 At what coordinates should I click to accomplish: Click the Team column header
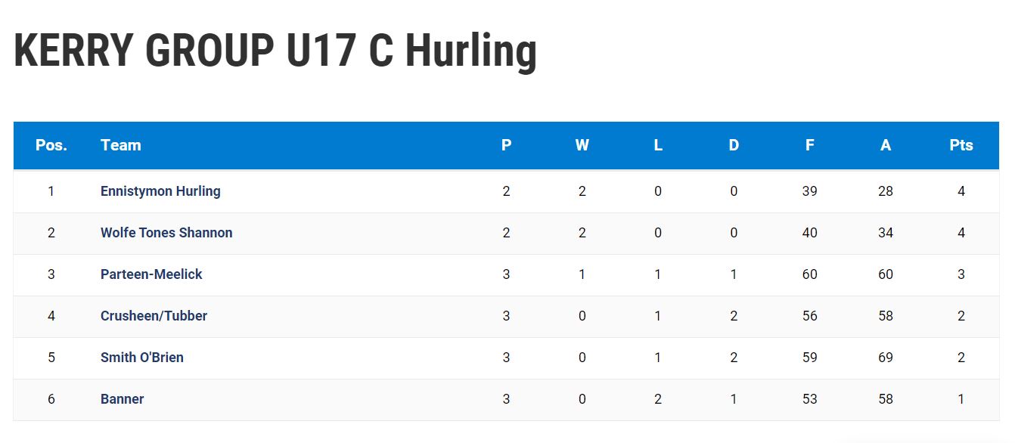tap(121, 145)
